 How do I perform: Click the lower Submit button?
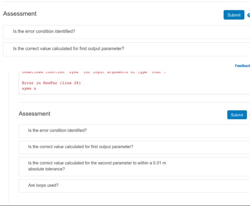(237, 115)
